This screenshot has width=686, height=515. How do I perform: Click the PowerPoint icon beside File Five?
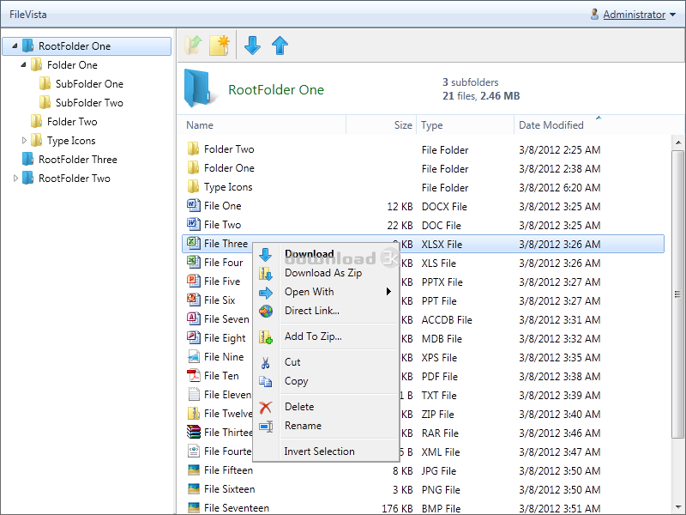[x=194, y=281]
